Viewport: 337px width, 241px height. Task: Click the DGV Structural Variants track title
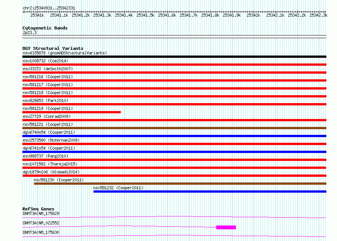53,48
